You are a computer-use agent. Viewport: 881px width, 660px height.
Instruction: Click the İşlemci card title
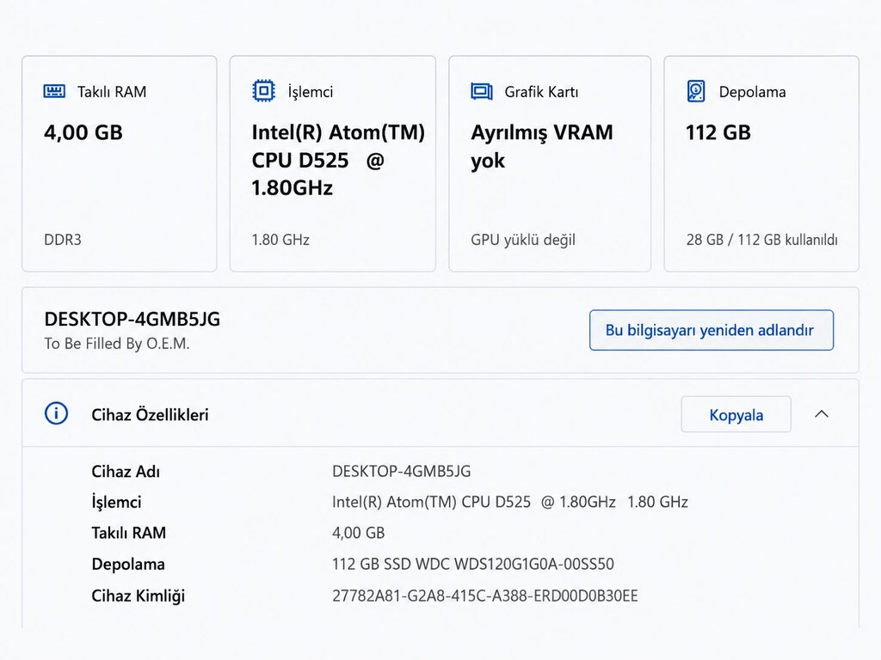tap(310, 91)
